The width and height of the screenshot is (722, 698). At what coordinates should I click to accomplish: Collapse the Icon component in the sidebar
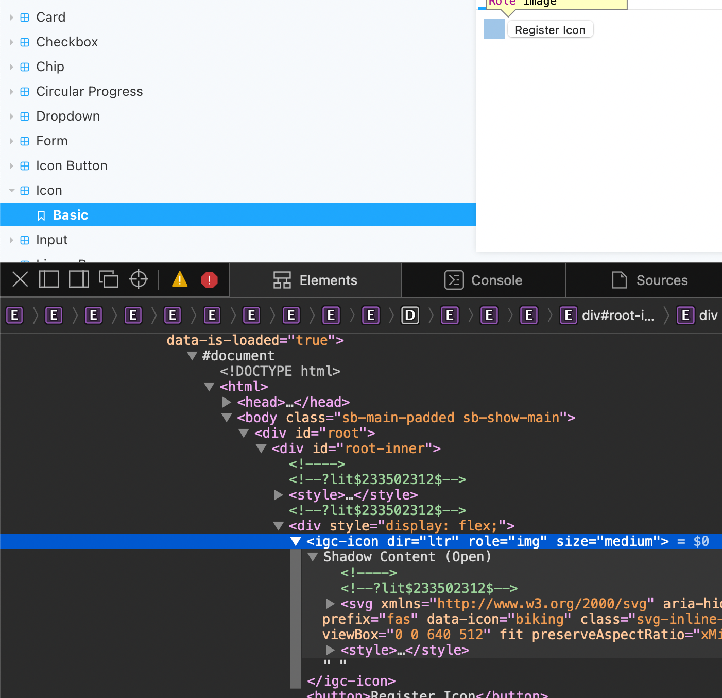[11, 190]
